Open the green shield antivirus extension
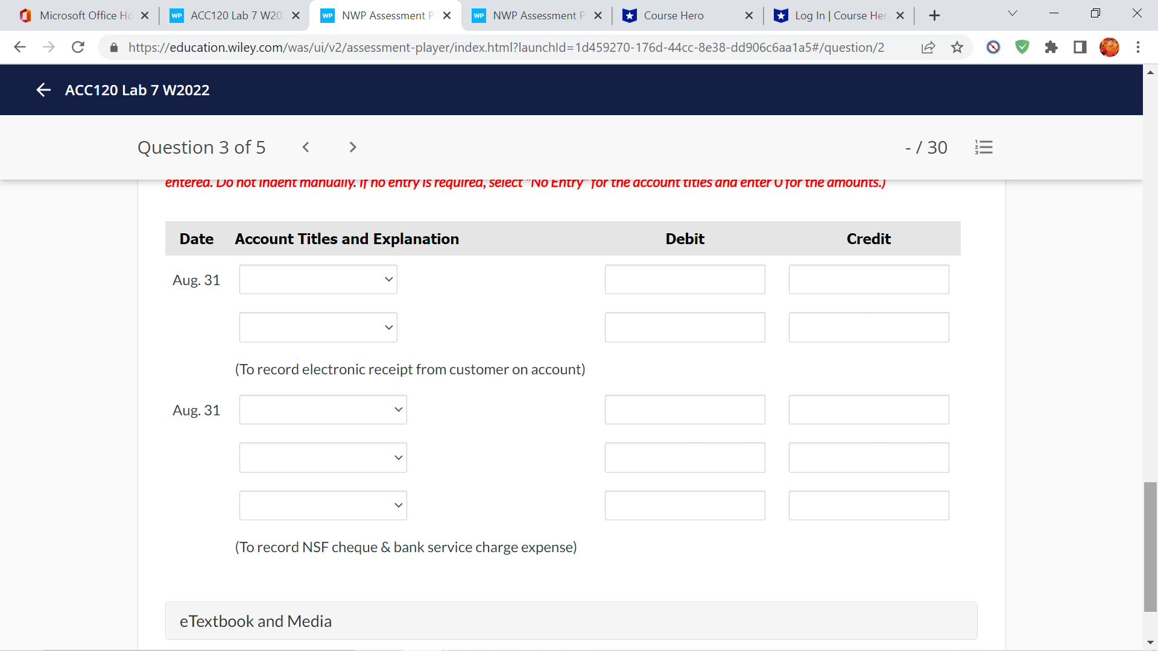The image size is (1158, 651). pos(1022,47)
